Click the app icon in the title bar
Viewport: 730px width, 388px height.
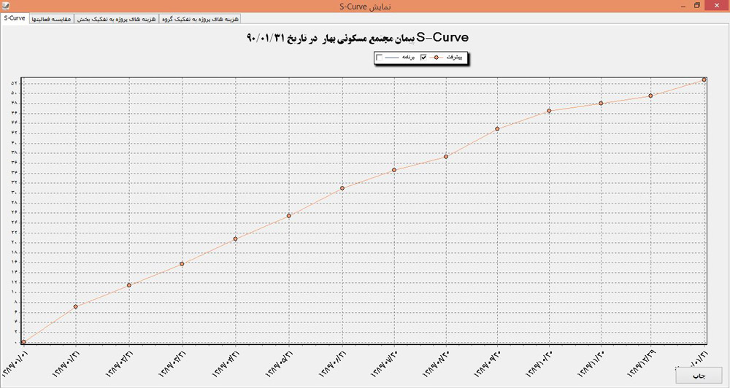6,6
